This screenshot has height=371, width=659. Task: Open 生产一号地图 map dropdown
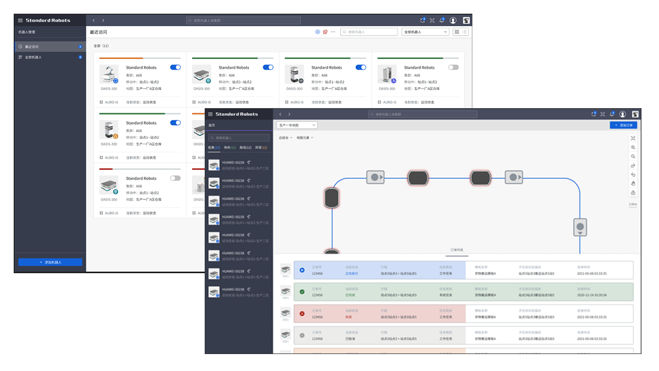(x=297, y=125)
